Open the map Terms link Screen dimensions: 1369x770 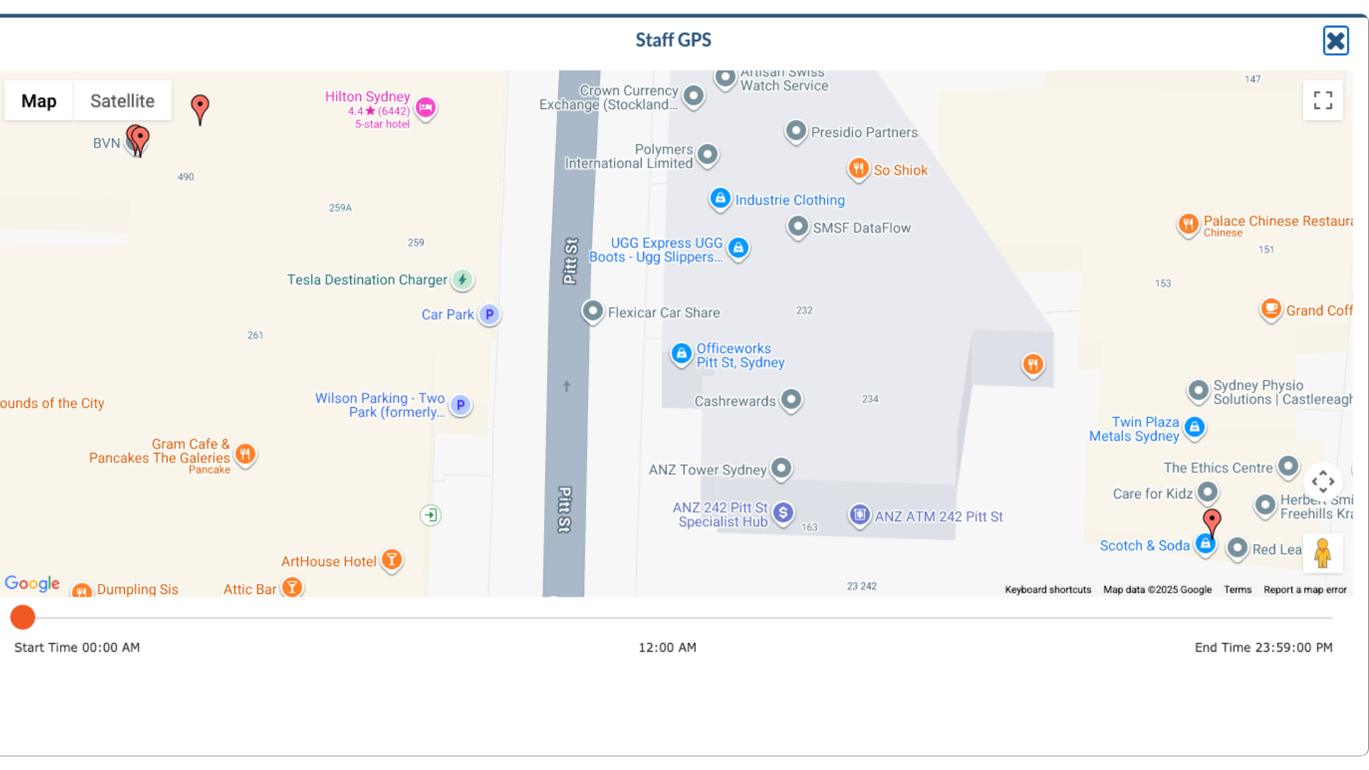pos(1237,590)
